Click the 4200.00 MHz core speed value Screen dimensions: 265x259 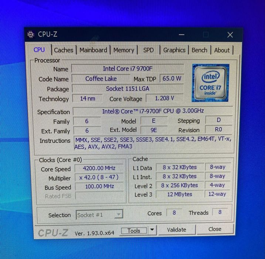point(99,168)
